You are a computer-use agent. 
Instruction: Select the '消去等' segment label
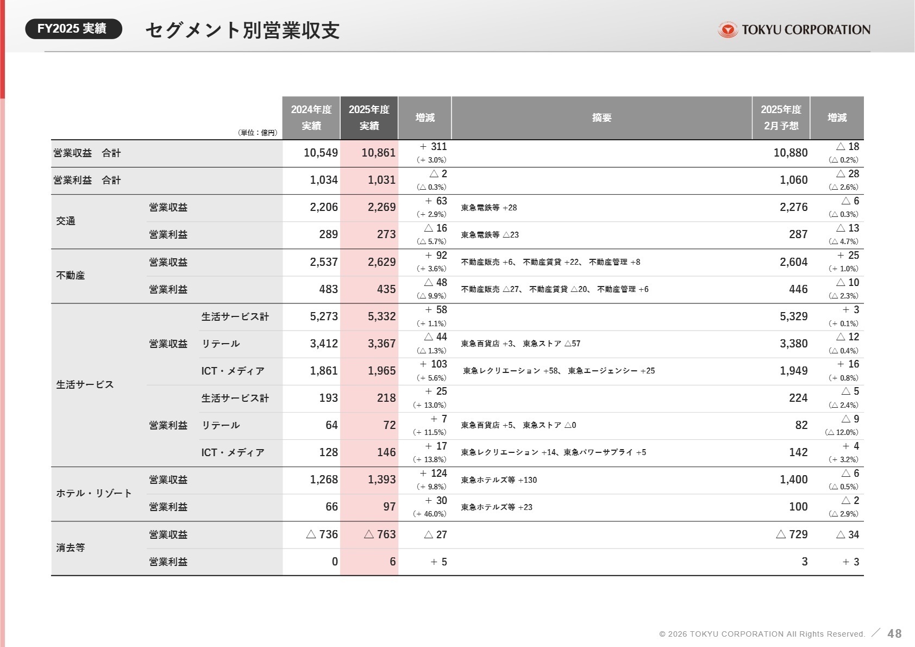[x=71, y=548]
